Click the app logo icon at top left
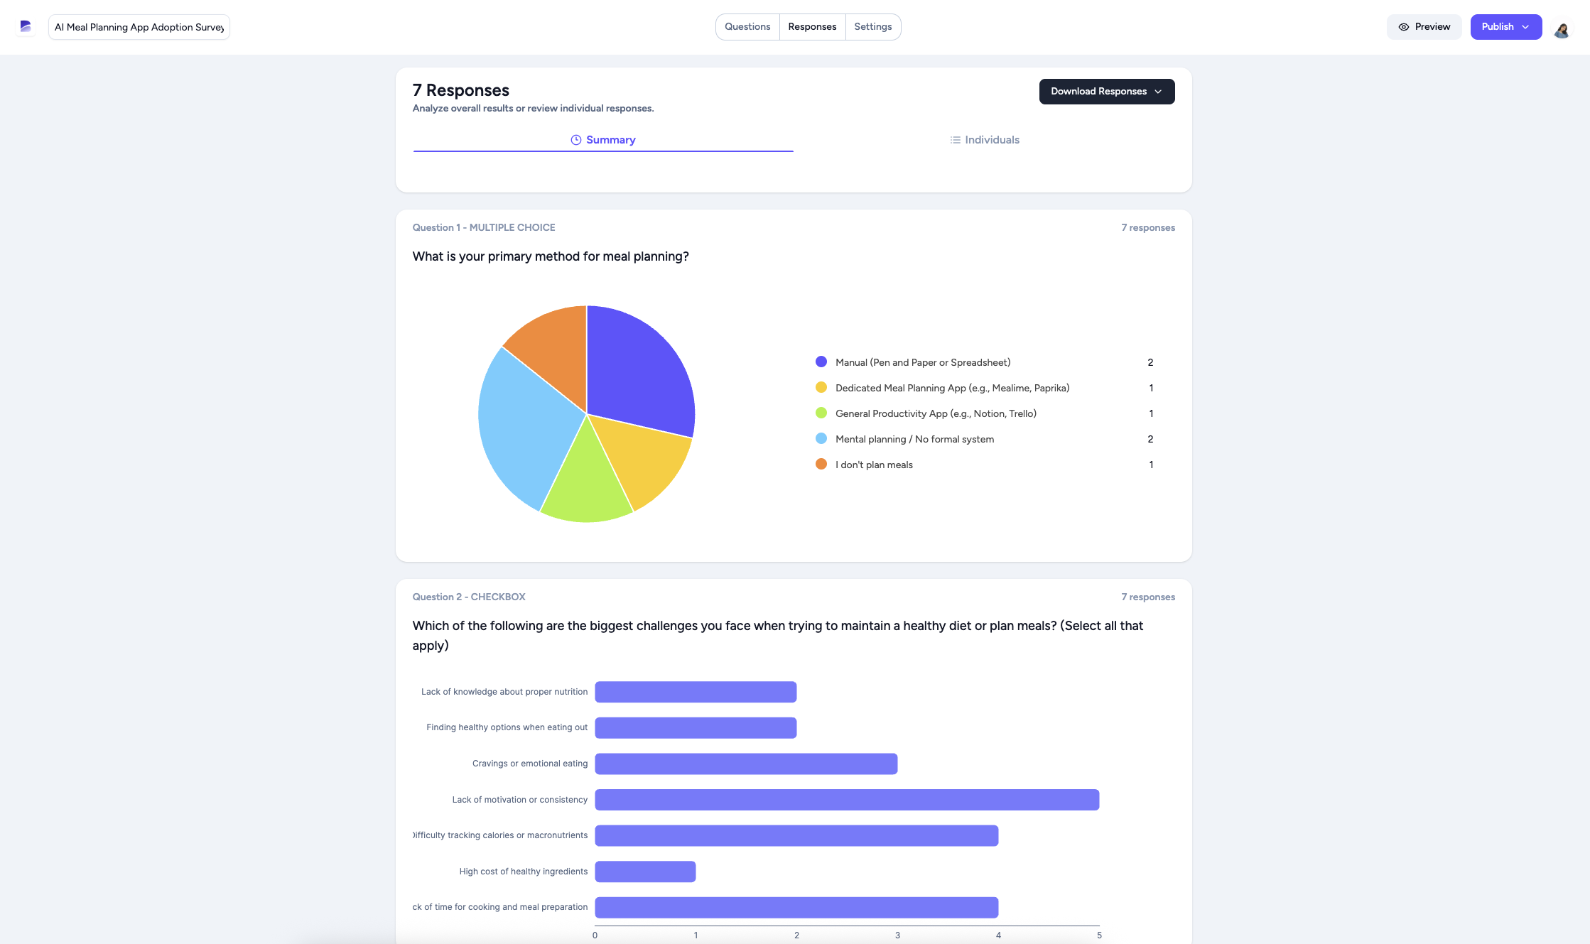The height and width of the screenshot is (944, 1590). coord(26,27)
